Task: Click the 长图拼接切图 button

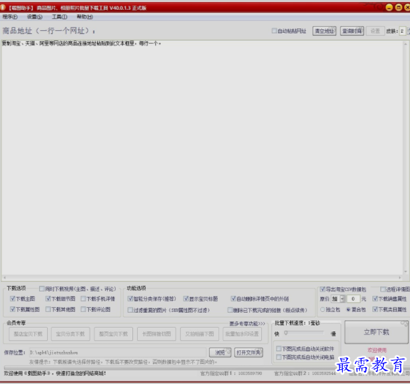Action: 157,334
